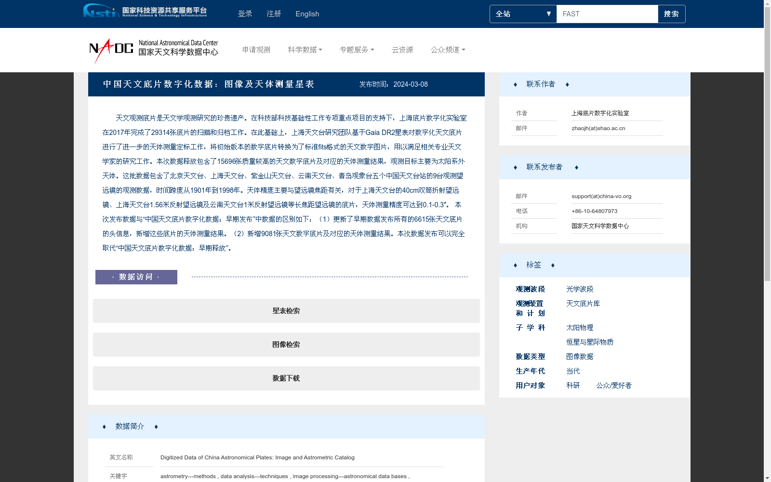Click the 联系作者 panel header
This screenshot has height=482, width=771.
[x=595, y=84]
